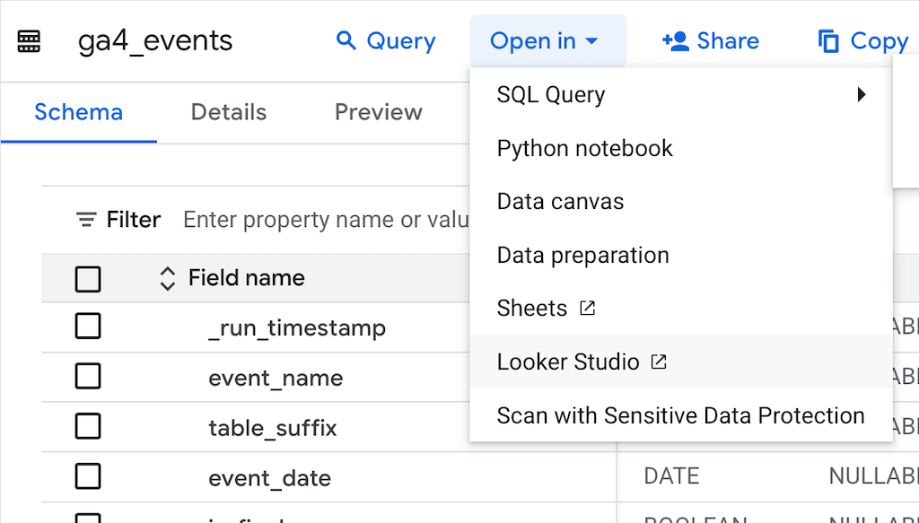Select Data canvas menu entry
919x523 pixels.
click(681, 202)
